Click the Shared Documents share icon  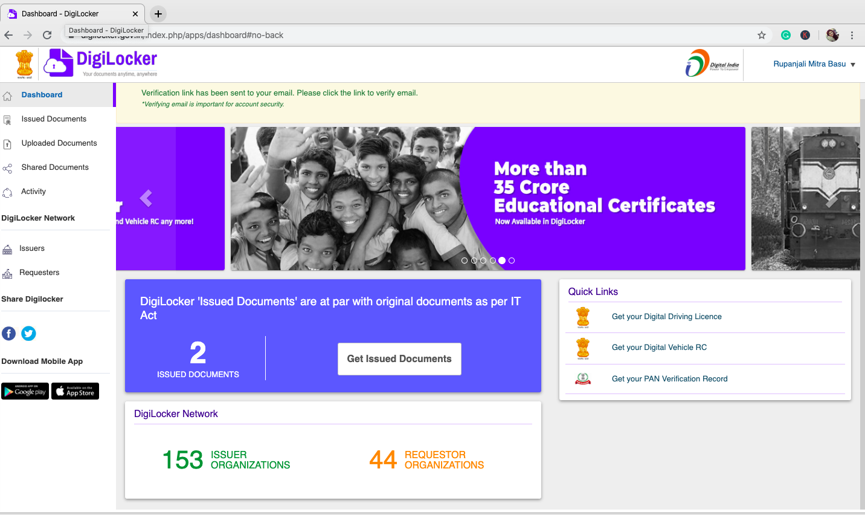click(7, 168)
